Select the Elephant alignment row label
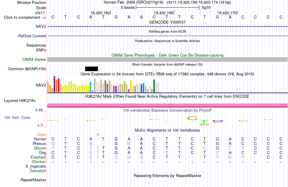This screenshot has height=187, width=288. [x=38, y=157]
